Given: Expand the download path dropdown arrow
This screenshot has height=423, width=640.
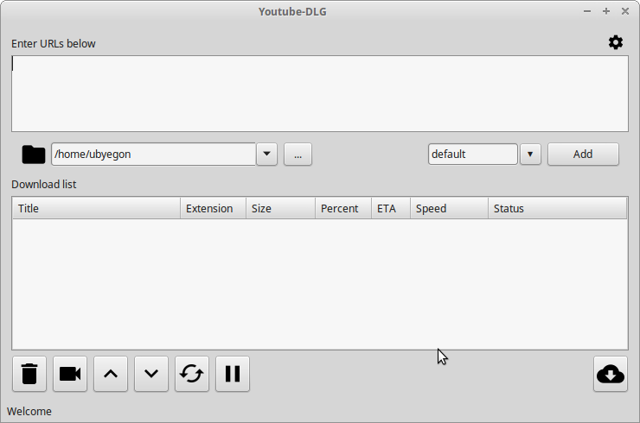Looking at the screenshot, I should pyautogui.click(x=267, y=154).
